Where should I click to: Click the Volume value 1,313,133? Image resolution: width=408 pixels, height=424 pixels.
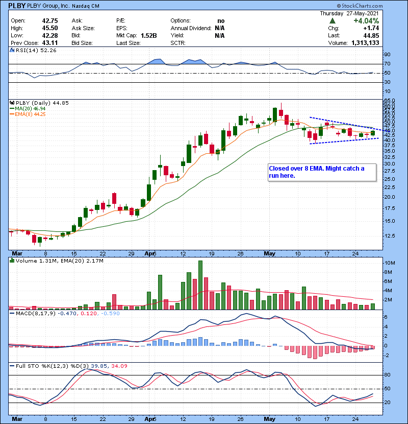(x=365, y=43)
